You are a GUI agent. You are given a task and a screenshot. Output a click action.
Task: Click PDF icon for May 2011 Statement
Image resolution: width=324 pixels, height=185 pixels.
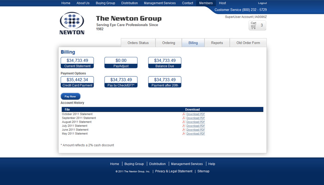coord(183,133)
